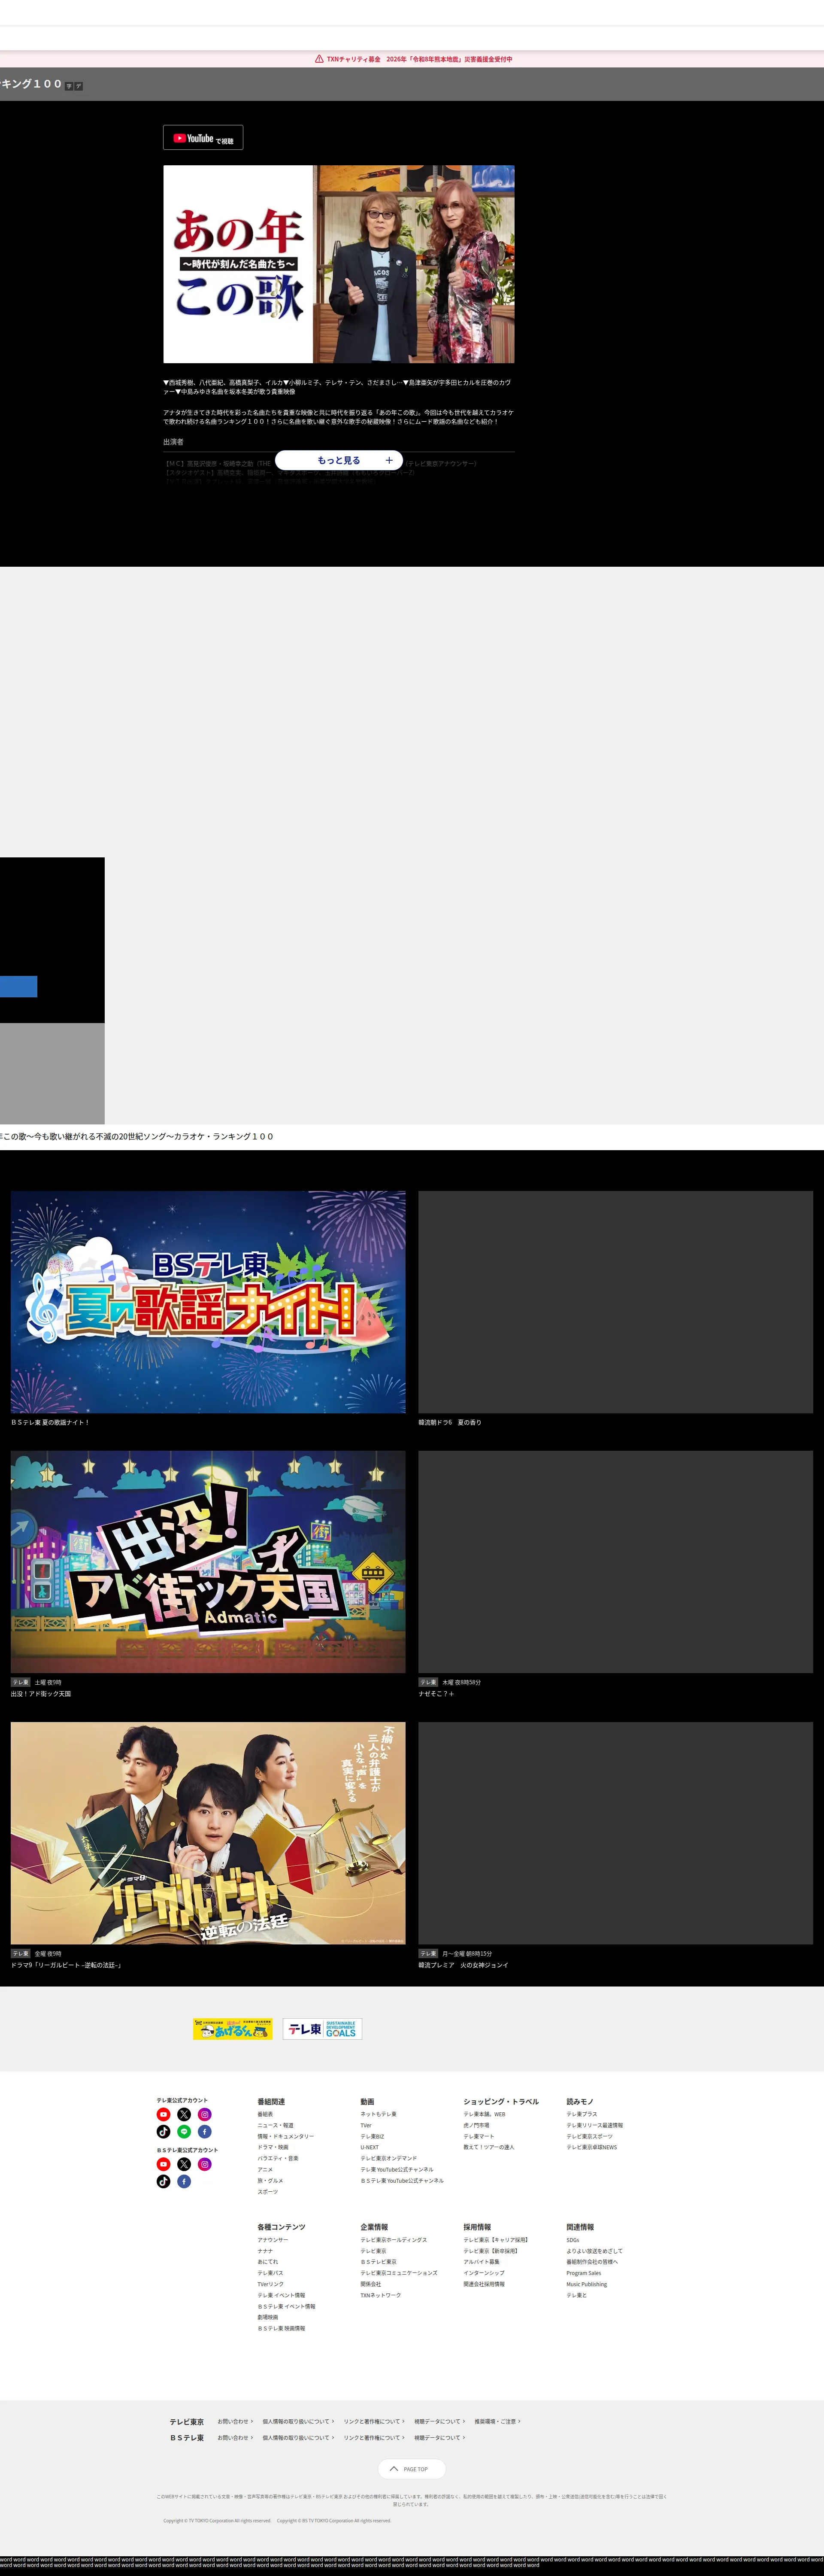Expand details with もっと見る button
The width and height of the screenshot is (824, 2576).
point(339,460)
